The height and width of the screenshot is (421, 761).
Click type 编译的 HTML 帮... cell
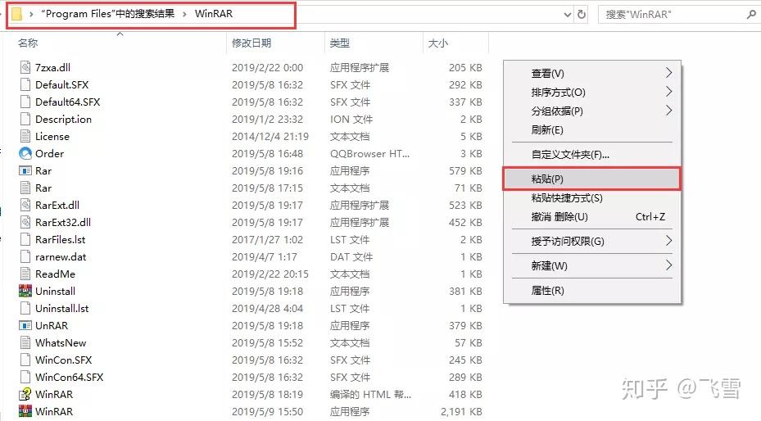tap(371, 394)
